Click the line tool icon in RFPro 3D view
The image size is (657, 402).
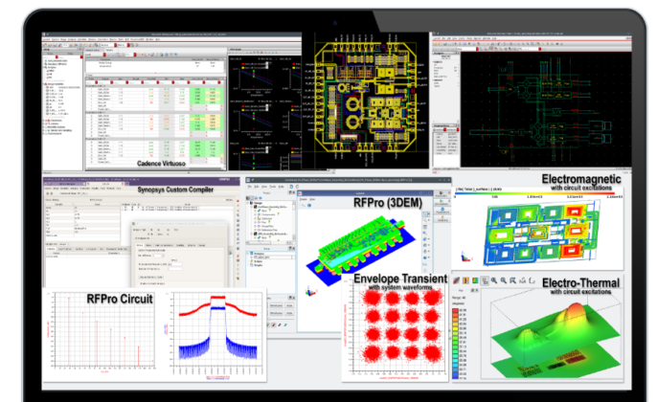point(304,205)
